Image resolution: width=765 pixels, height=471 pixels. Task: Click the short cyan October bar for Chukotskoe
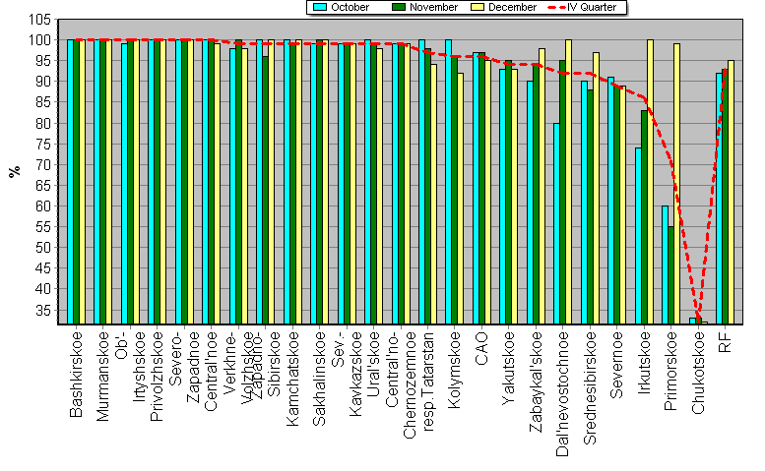tap(692, 321)
